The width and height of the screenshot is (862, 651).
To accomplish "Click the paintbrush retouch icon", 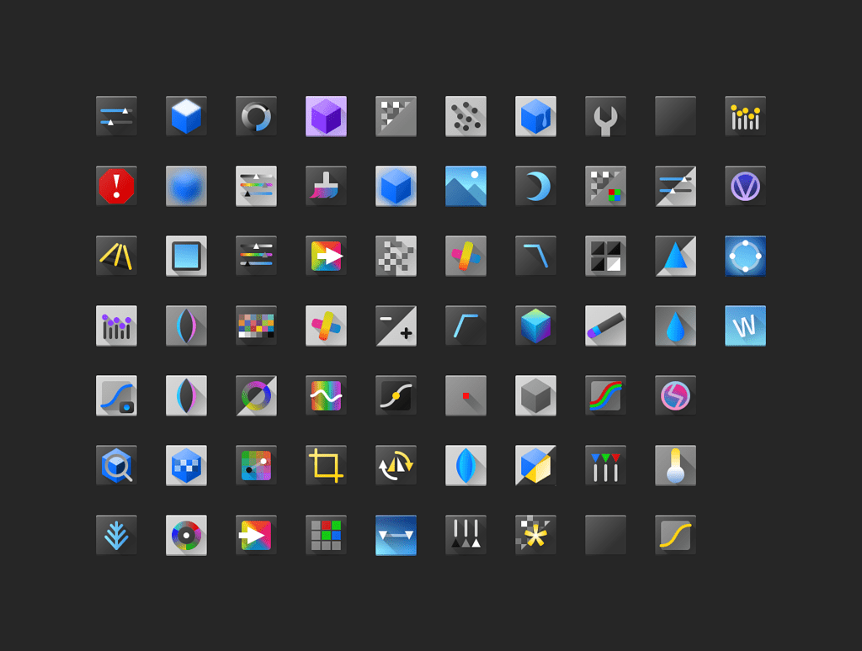I will (x=326, y=187).
